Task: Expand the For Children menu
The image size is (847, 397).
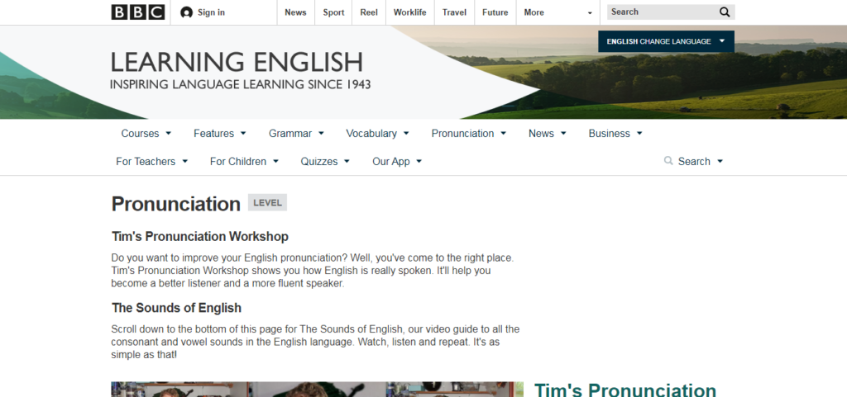Action: (x=244, y=162)
